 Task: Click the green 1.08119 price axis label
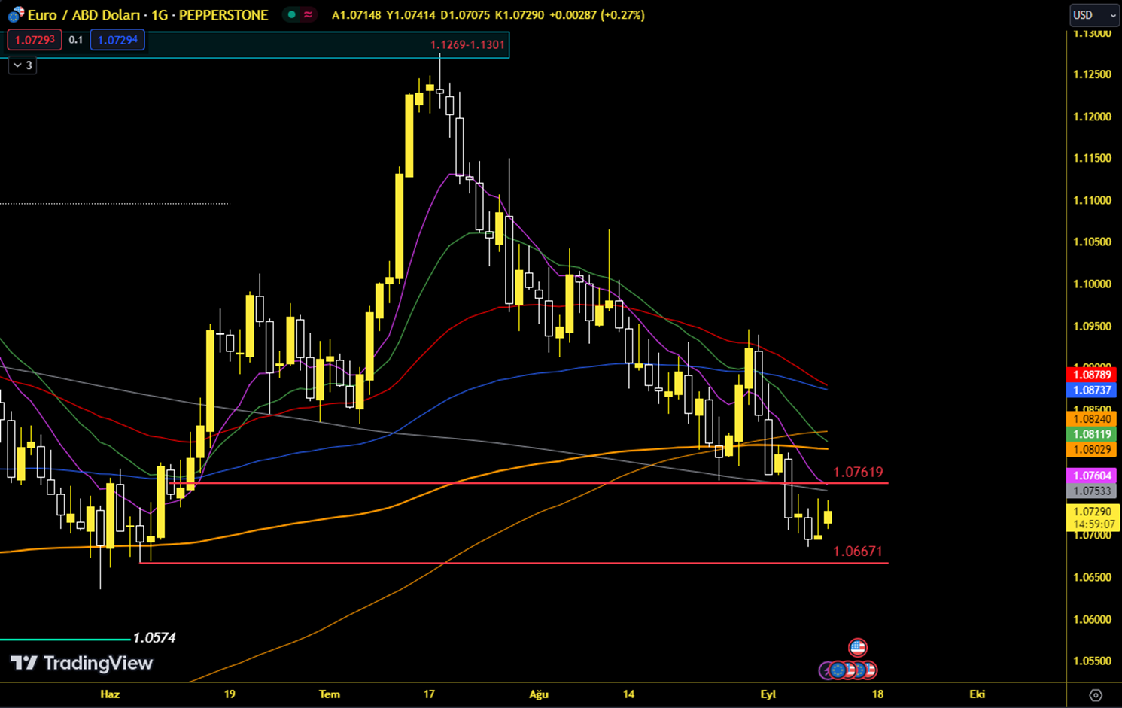[x=1093, y=434]
